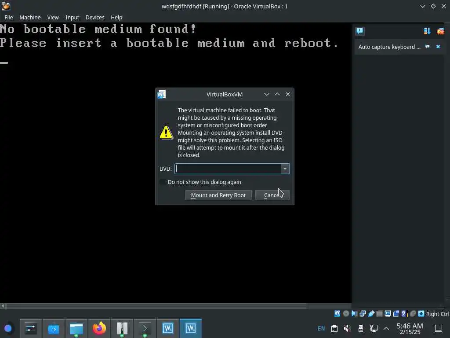Click the EN keyboard layout indicator
This screenshot has width=450, height=338.
pos(321,328)
